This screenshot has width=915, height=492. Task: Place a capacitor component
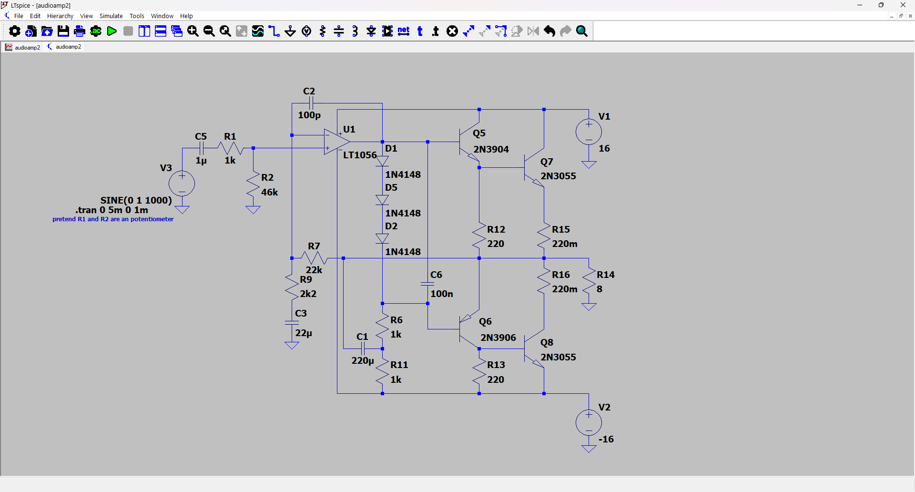tap(339, 31)
